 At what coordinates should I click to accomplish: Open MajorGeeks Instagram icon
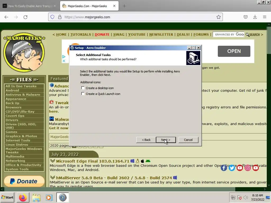[248, 168]
